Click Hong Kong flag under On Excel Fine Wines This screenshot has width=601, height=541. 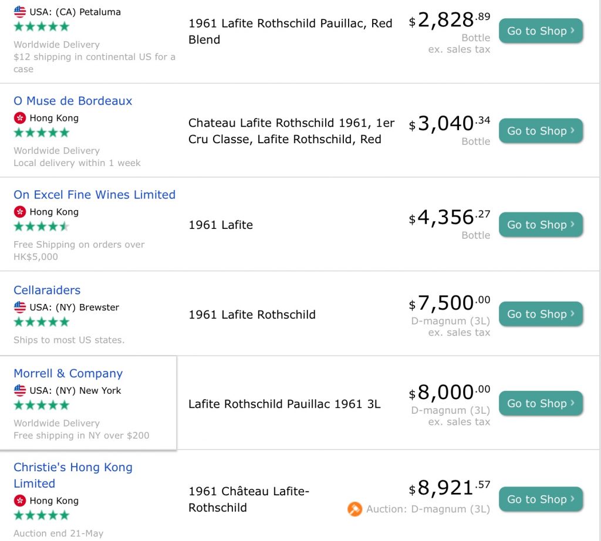coord(20,212)
